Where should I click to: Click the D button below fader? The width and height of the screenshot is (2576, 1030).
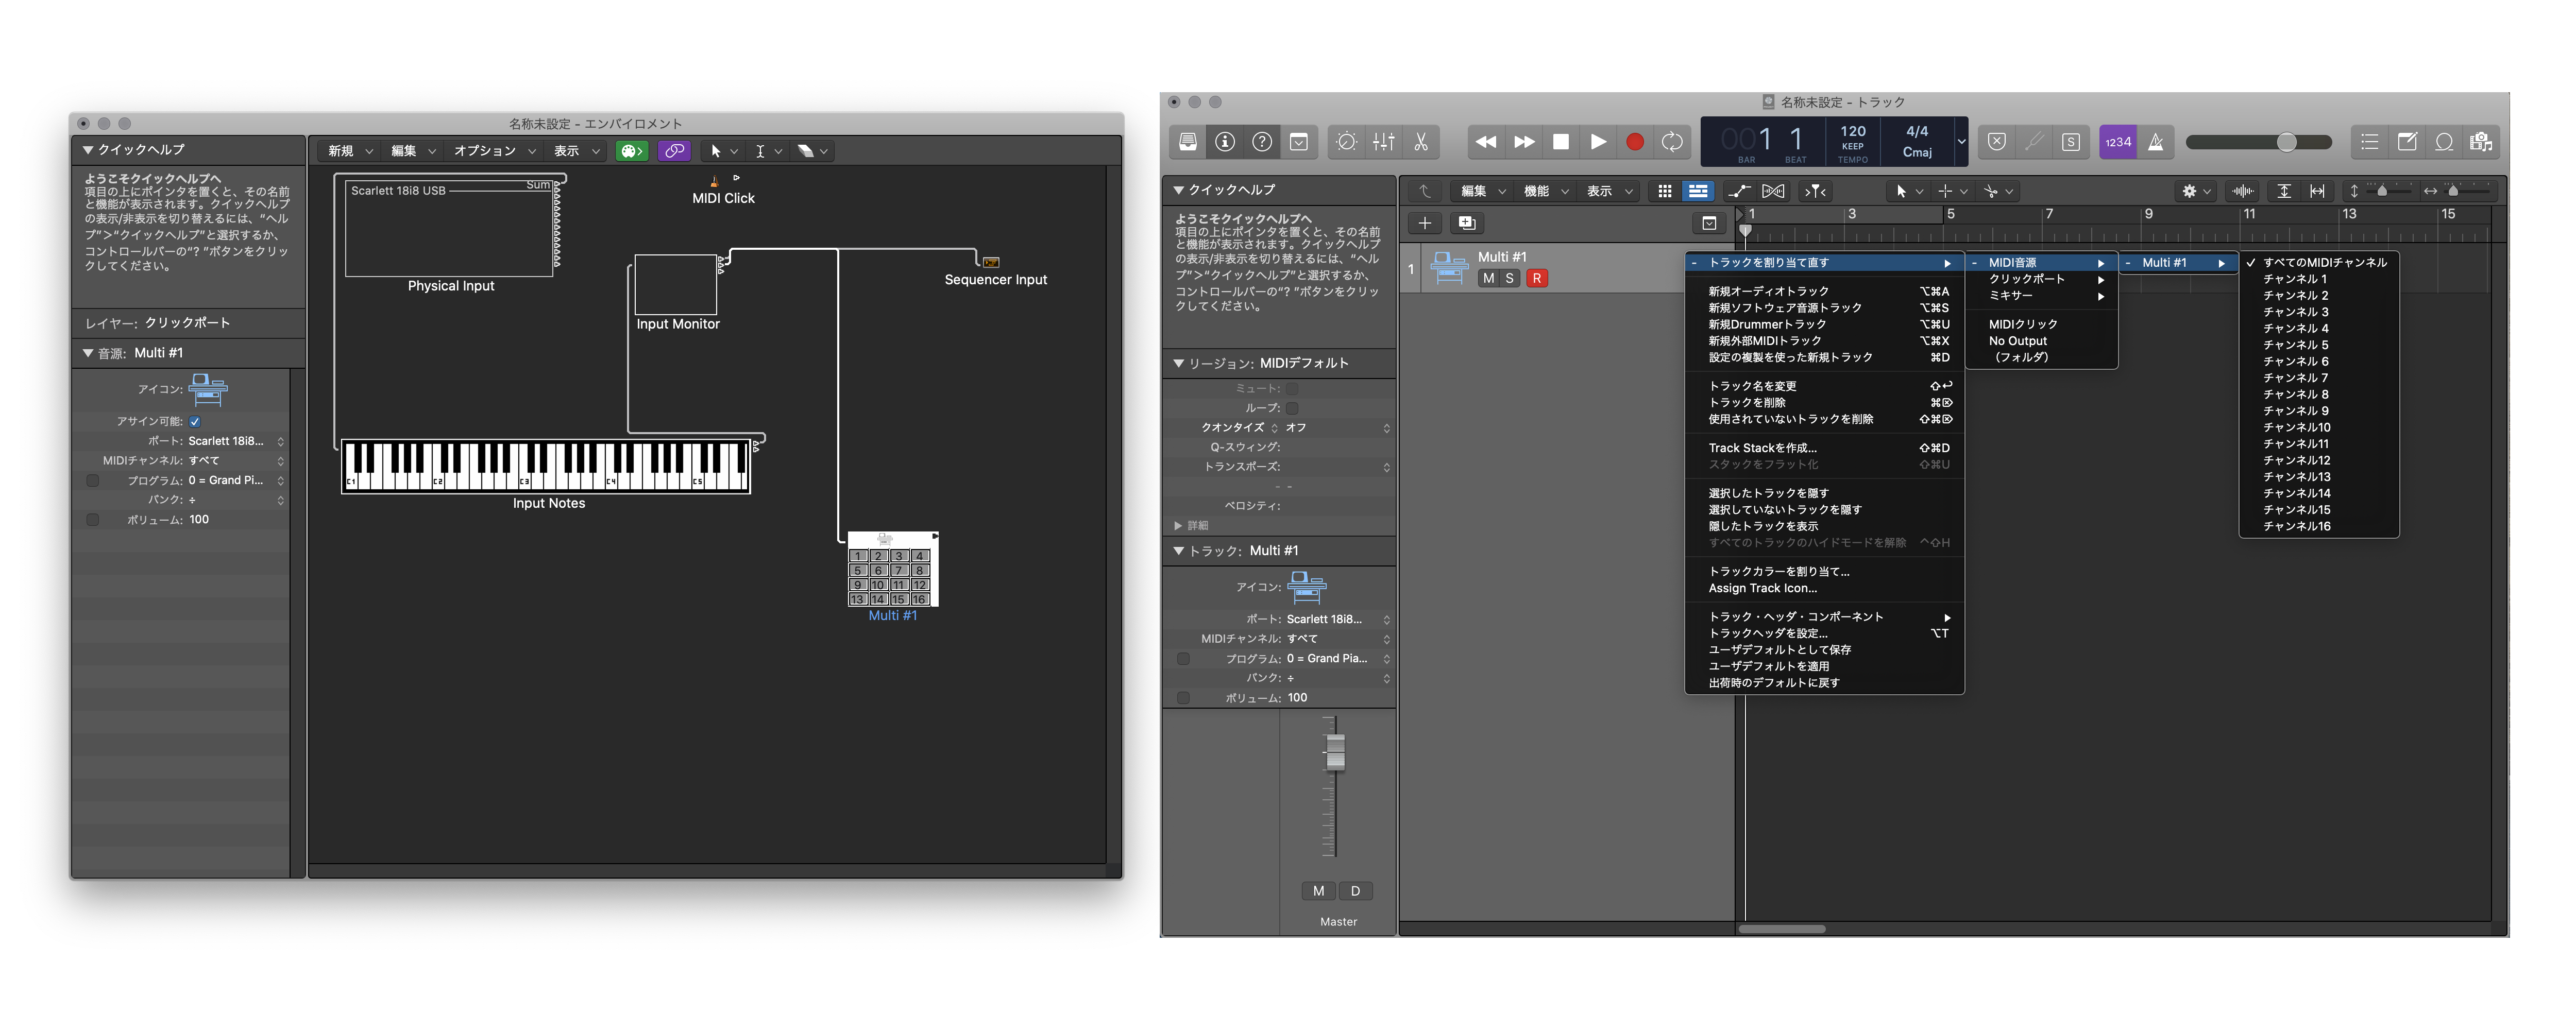tap(1355, 891)
